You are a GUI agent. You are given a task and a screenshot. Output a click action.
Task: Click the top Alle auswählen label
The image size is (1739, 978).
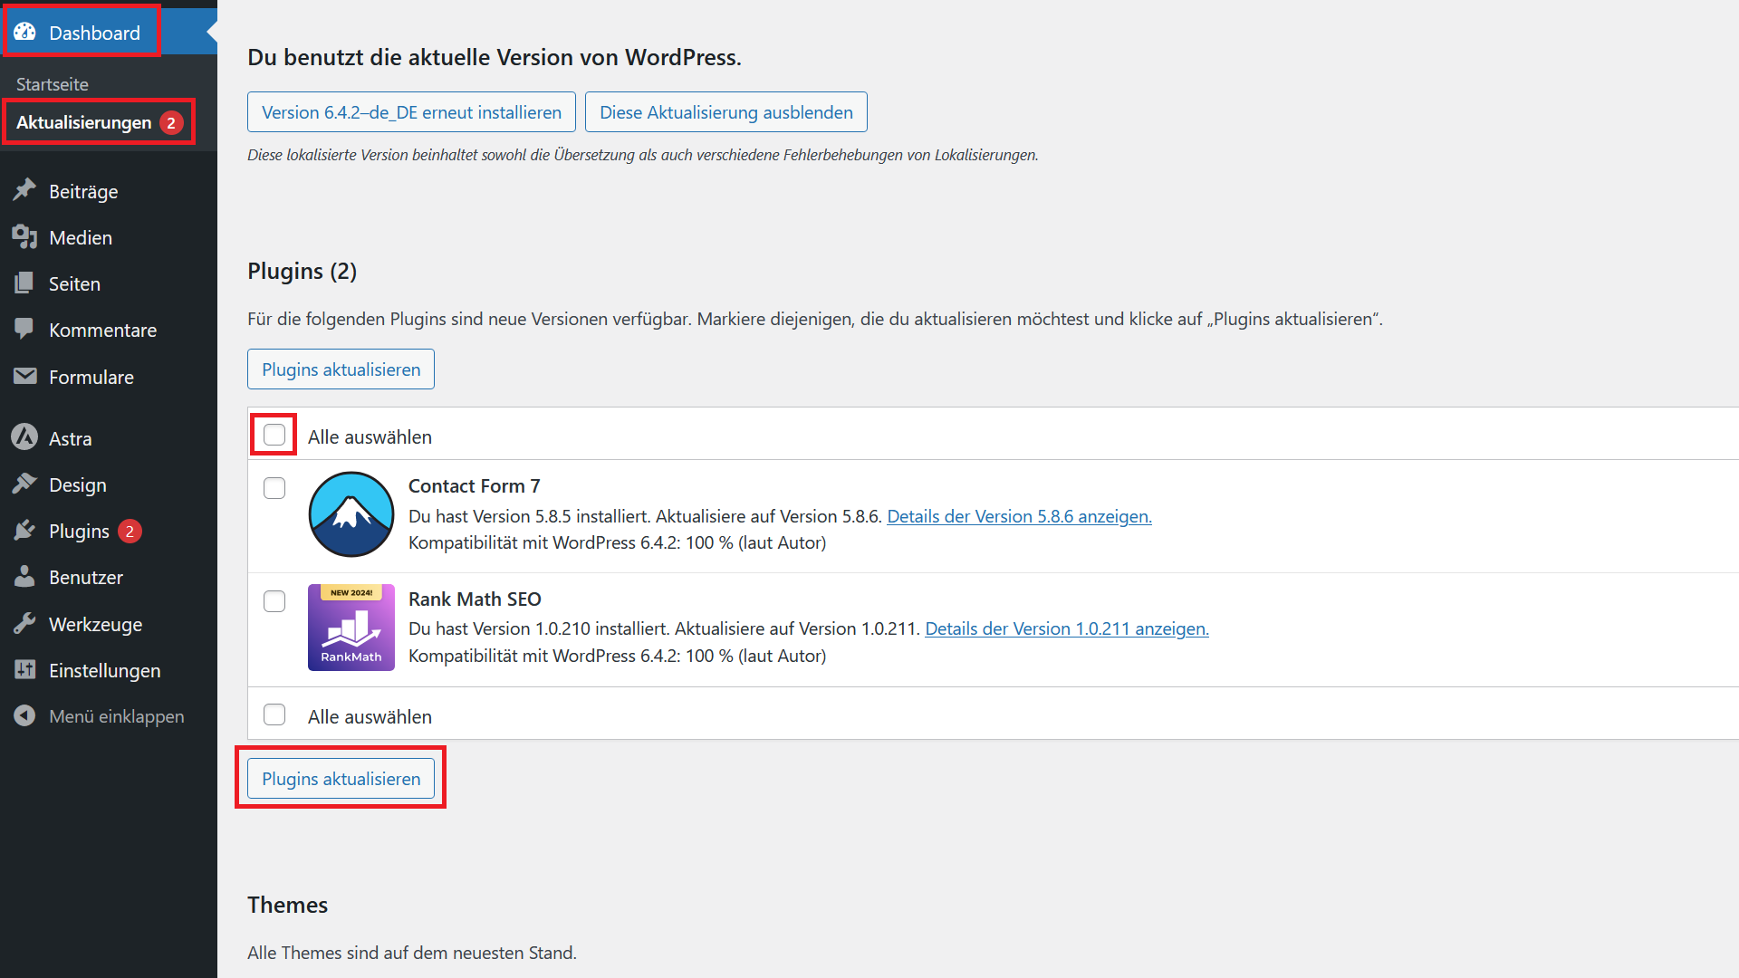click(x=370, y=436)
